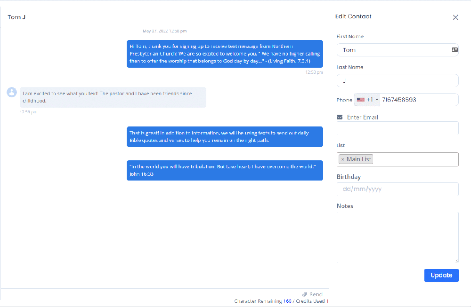This screenshot has height=307, width=471.
Task: Click the phone number 7167458593 field
Action: [414, 99]
